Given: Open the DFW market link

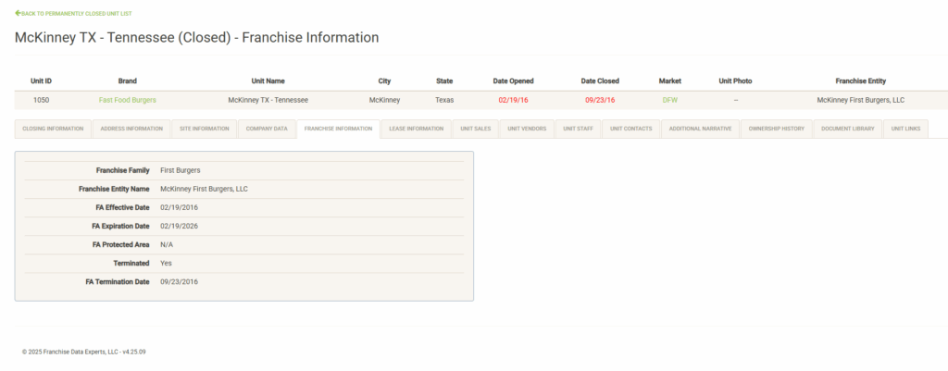Looking at the screenshot, I should (669, 99).
